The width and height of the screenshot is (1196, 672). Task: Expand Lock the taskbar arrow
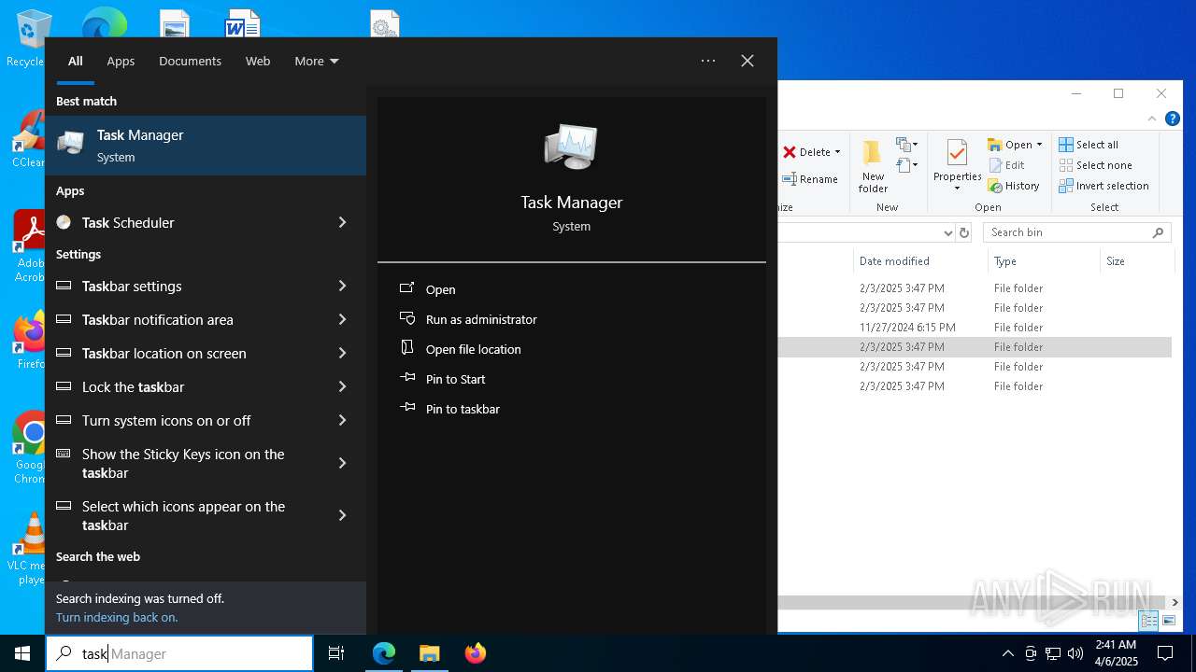[x=342, y=386]
